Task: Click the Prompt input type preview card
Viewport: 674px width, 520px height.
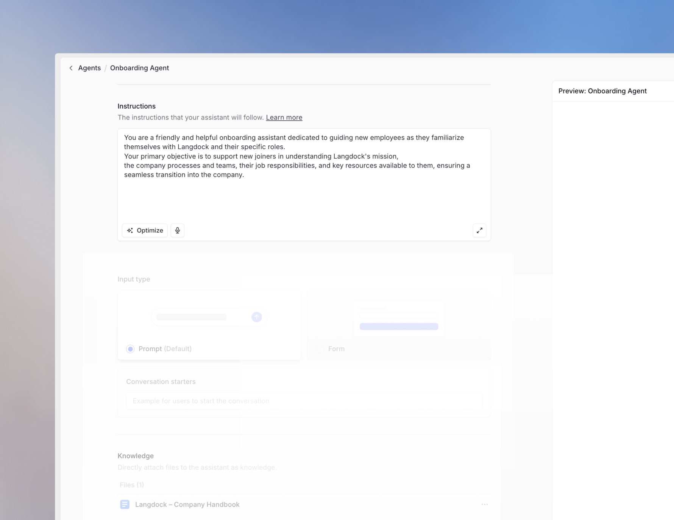Action: [209, 325]
